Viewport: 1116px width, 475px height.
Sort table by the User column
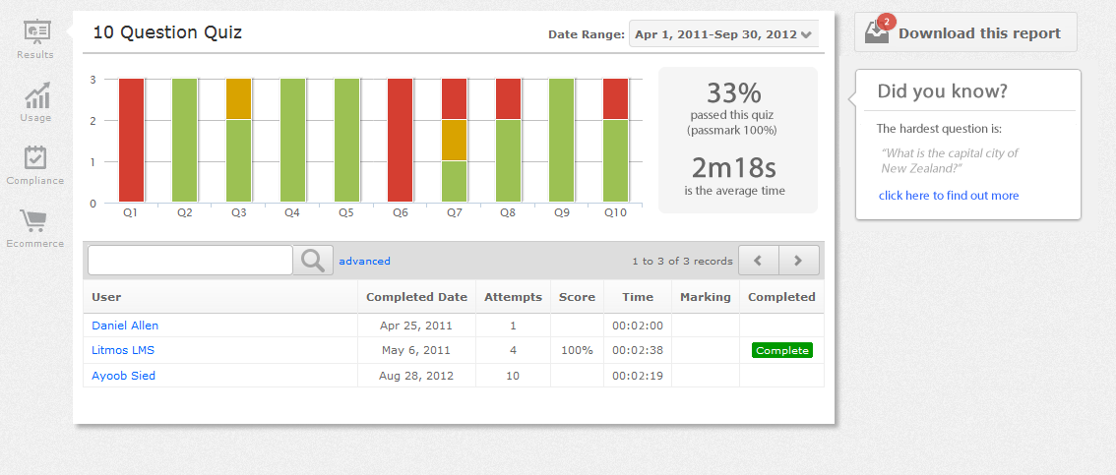pos(107,297)
